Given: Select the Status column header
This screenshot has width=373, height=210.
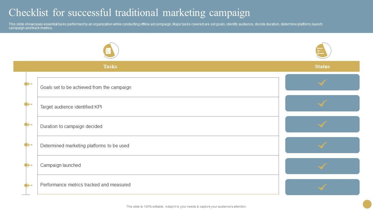Looking at the screenshot, I should tap(322, 66).
